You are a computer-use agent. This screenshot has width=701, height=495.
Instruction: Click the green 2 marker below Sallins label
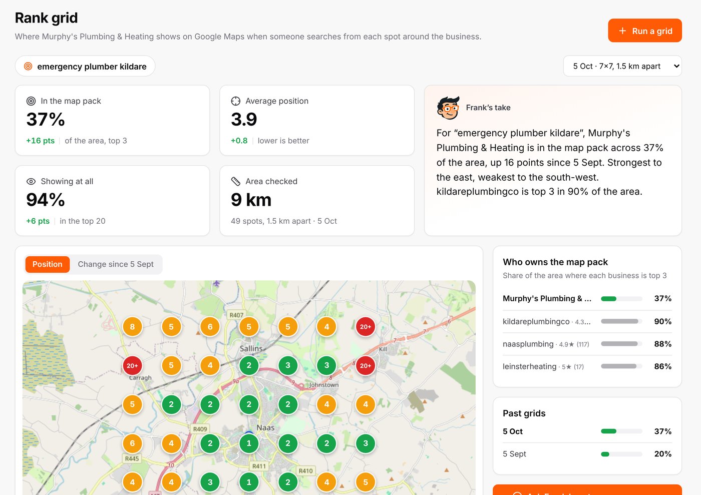point(249,366)
